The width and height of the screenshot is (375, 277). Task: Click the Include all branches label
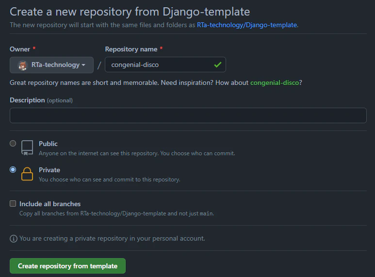(x=50, y=204)
